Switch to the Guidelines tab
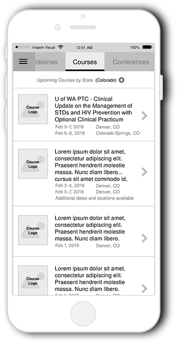Viewport: 177px width, 342px height. pyautogui.click(x=46, y=62)
